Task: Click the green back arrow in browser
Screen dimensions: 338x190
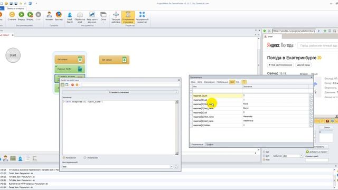Action: point(265,31)
